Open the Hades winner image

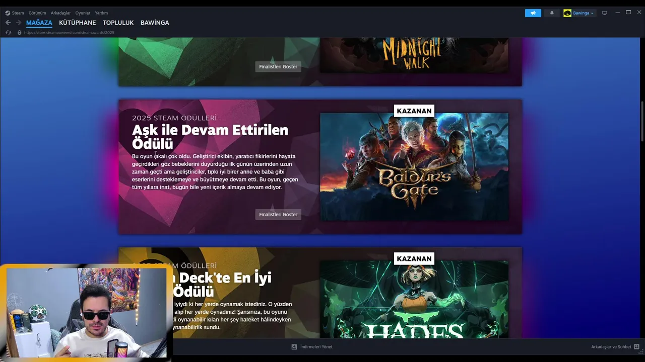coord(414,299)
